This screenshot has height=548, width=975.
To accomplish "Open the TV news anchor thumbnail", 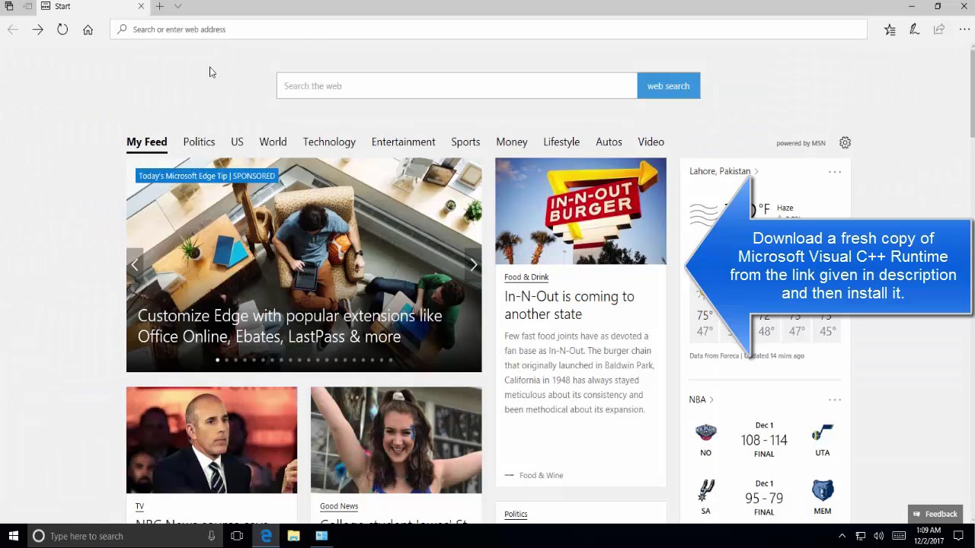I will [212, 440].
